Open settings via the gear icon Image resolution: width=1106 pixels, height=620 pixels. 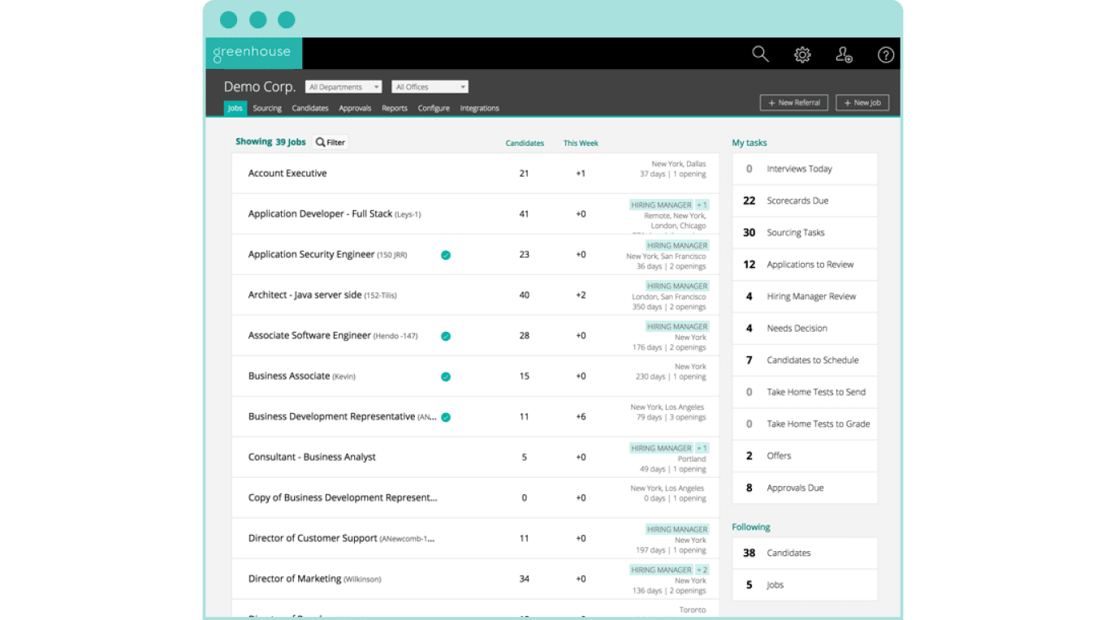click(x=802, y=54)
